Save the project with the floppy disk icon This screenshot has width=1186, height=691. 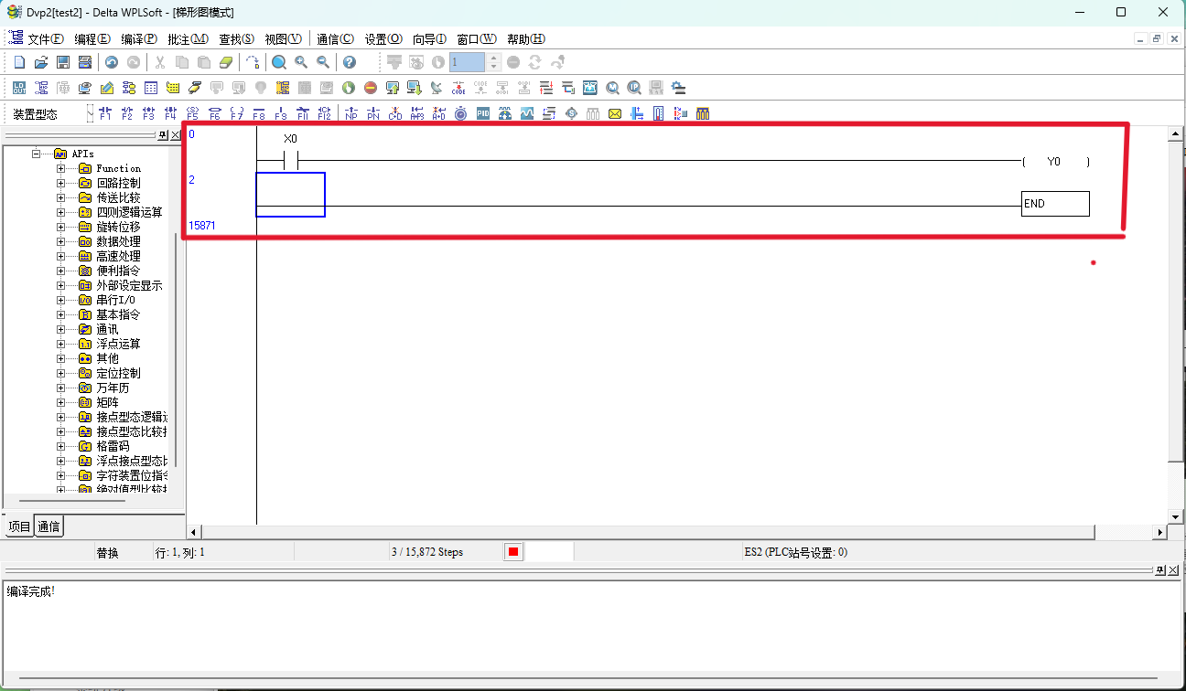pos(63,62)
